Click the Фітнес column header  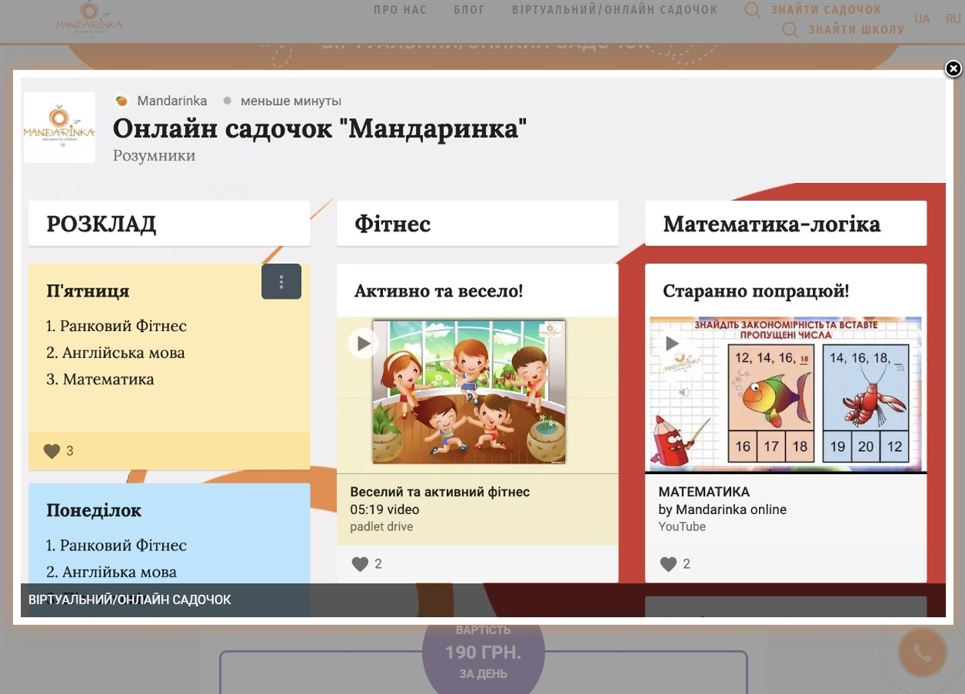click(x=477, y=224)
